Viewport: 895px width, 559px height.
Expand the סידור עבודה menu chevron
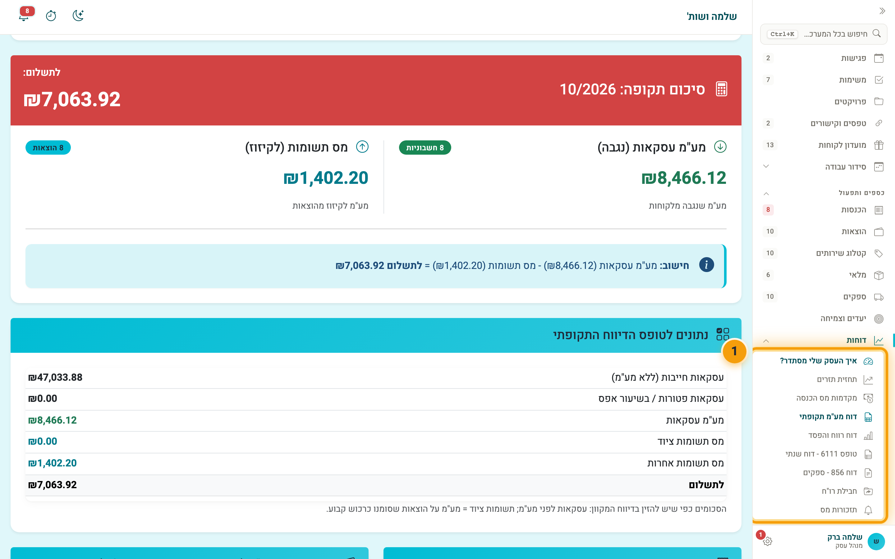pyautogui.click(x=766, y=166)
